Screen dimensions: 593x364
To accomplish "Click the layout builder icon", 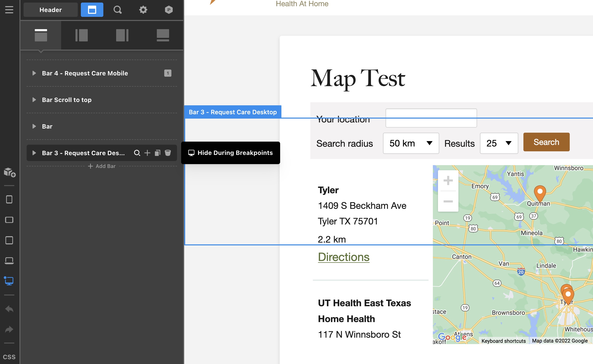I will 92,10.
